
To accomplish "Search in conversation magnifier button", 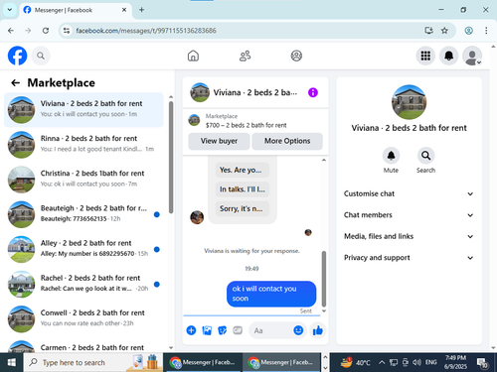I will [425, 156].
